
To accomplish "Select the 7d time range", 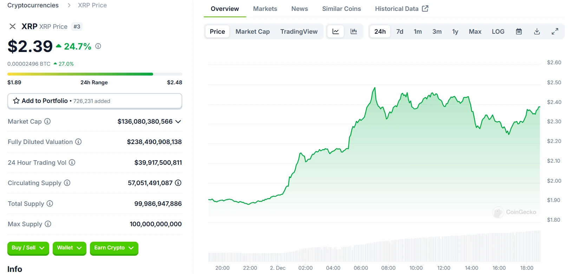I will 400,32.
